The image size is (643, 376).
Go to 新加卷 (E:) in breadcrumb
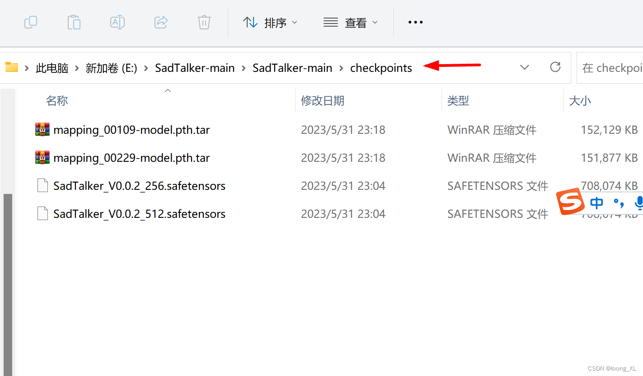pos(111,68)
